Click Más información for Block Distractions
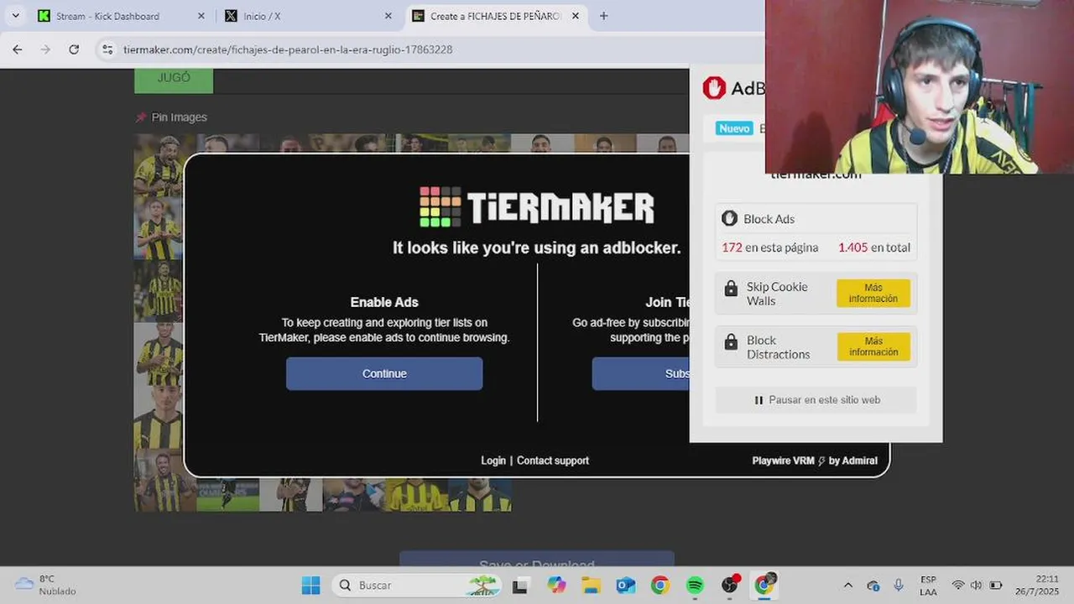 [x=873, y=346]
